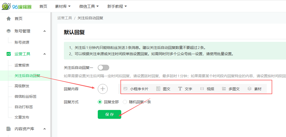286x137 pixels.
Task: Click the plus icon to add reply content
Action: (103, 89)
